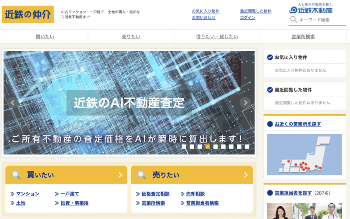Open 投資・事業用 link
This screenshot has width=350, height=219.
(x=74, y=203)
